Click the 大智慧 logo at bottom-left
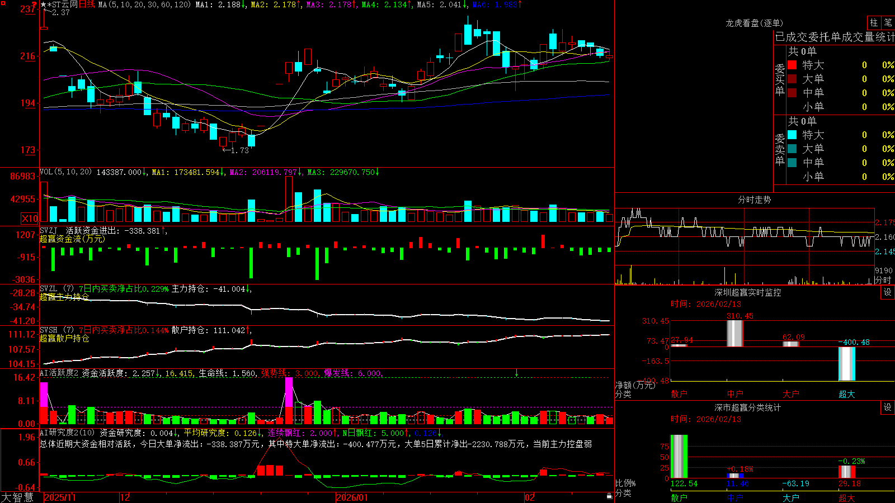The image size is (895, 503). [x=17, y=497]
